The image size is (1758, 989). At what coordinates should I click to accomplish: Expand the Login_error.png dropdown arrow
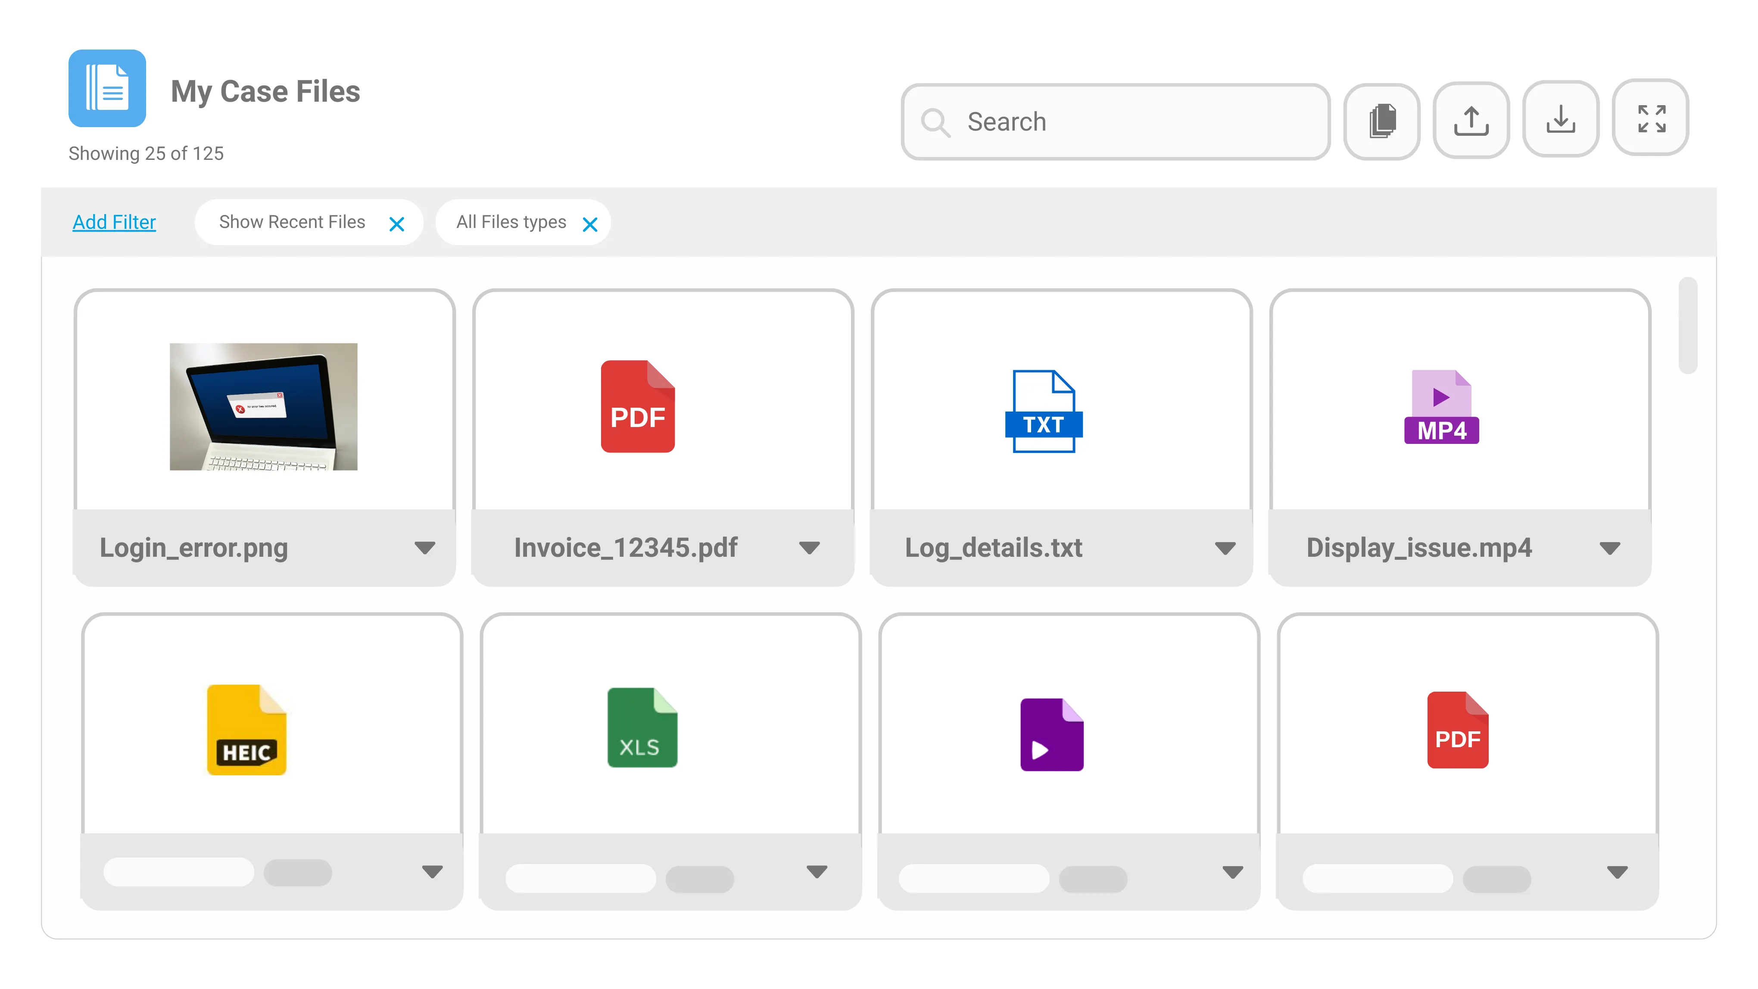(424, 548)
